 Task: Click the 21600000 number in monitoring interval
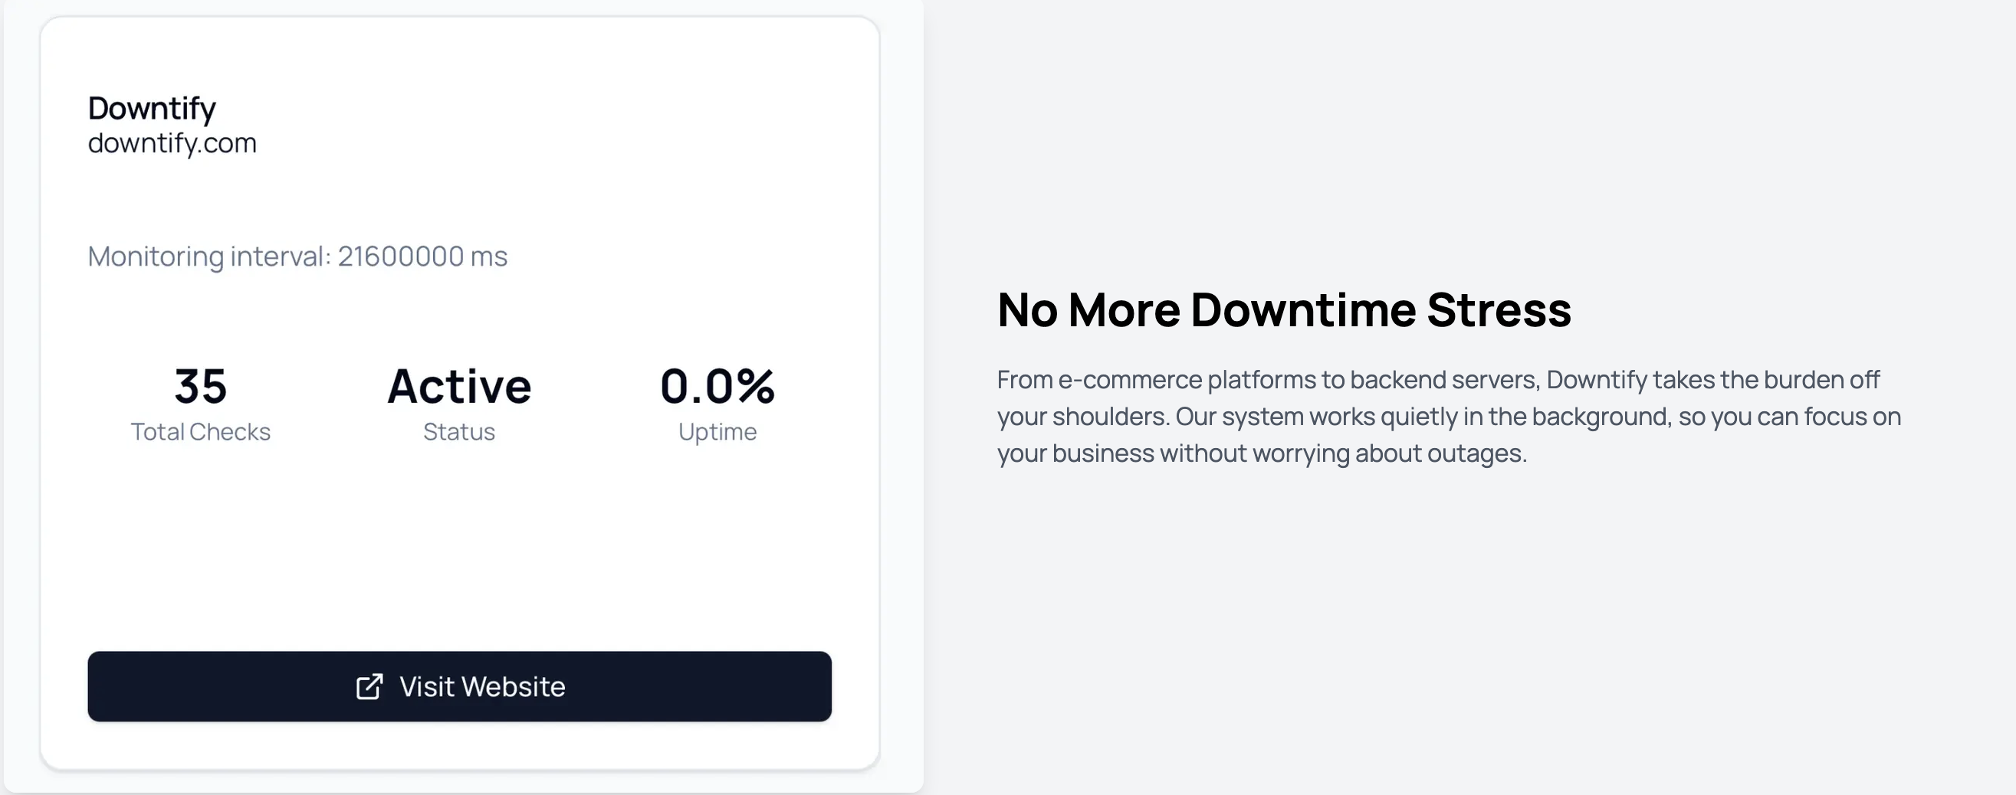click(401, 257)
